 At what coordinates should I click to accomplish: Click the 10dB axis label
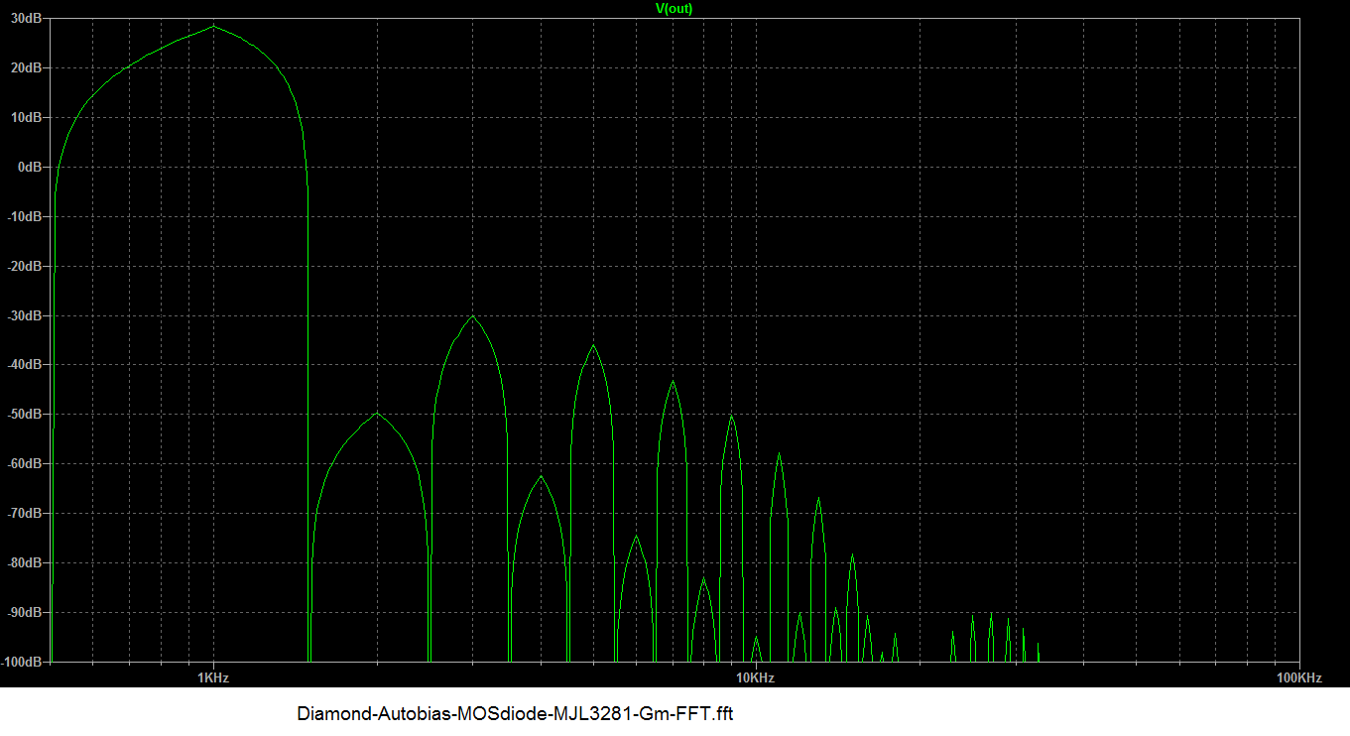pos(28,118)
